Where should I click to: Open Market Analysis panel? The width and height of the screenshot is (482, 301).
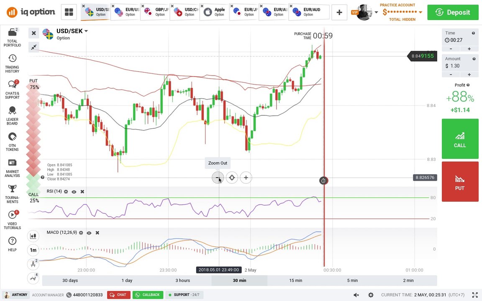pos(12,168)
